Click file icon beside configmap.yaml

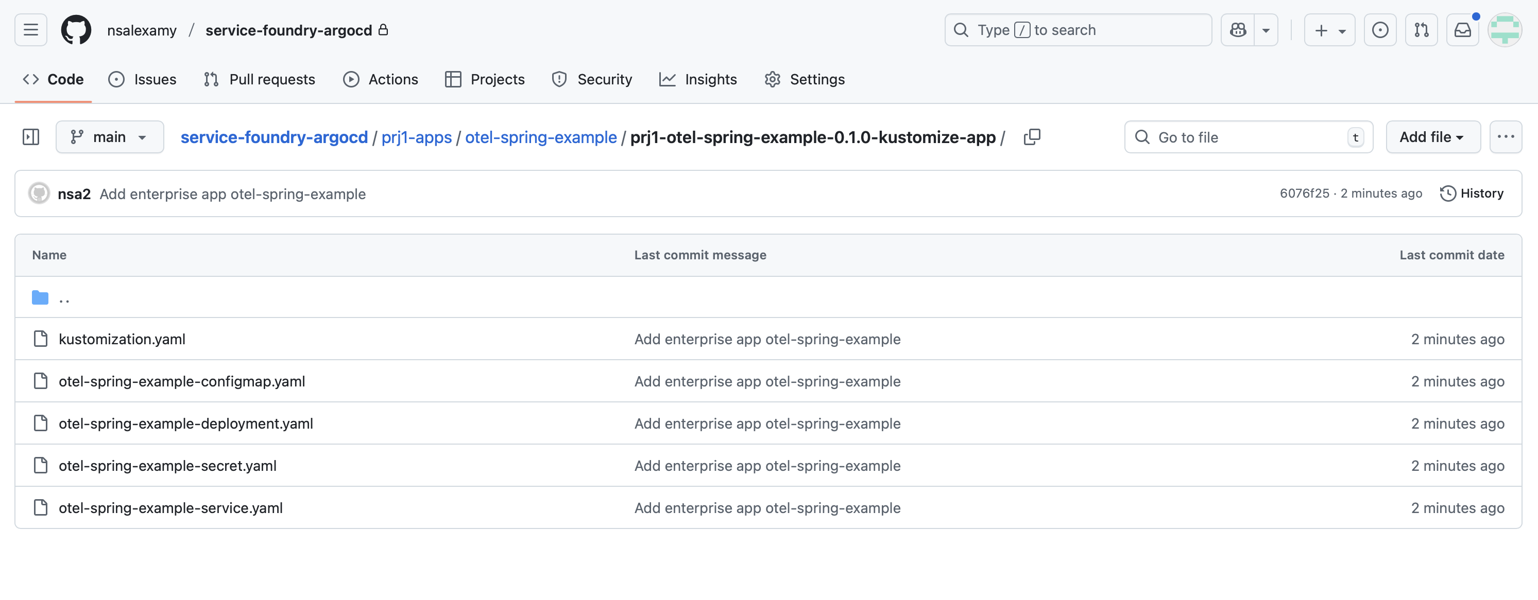point(41,380)
